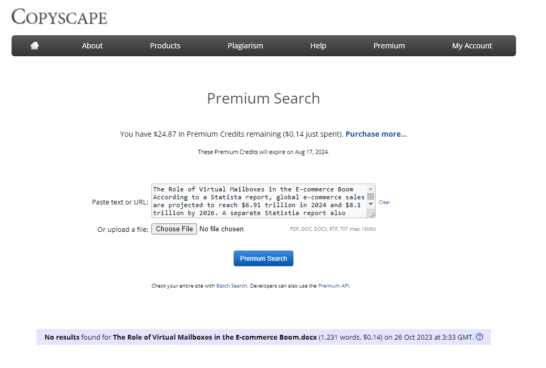Click the help question mark icon beside results
This screenshot has height=368, width=546.
point(479,337)
